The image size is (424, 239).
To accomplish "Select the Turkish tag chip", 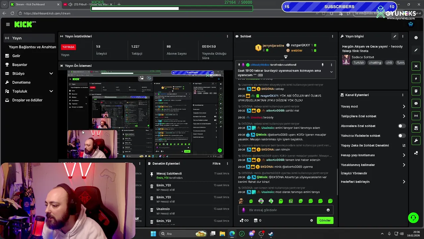I will click(x=358, y=63).
